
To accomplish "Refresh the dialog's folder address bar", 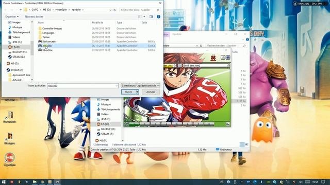I will click(114, 10).
